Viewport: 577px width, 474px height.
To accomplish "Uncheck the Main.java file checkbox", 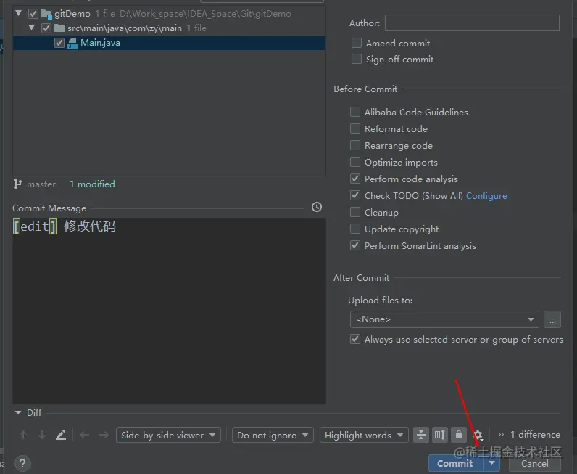I will click(x=59, y=43).
